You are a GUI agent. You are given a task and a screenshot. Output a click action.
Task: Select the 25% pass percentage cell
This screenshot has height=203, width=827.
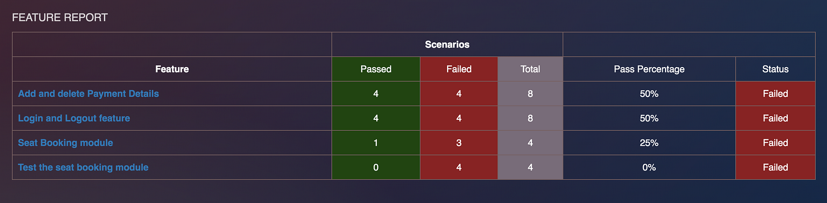(x=649, y=143)
